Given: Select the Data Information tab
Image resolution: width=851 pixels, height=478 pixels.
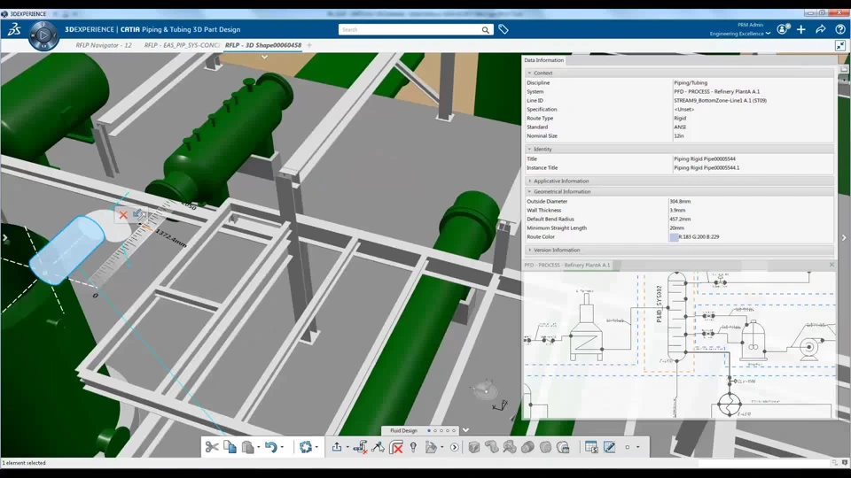Looking at the screenshot, I should point(543,60).
